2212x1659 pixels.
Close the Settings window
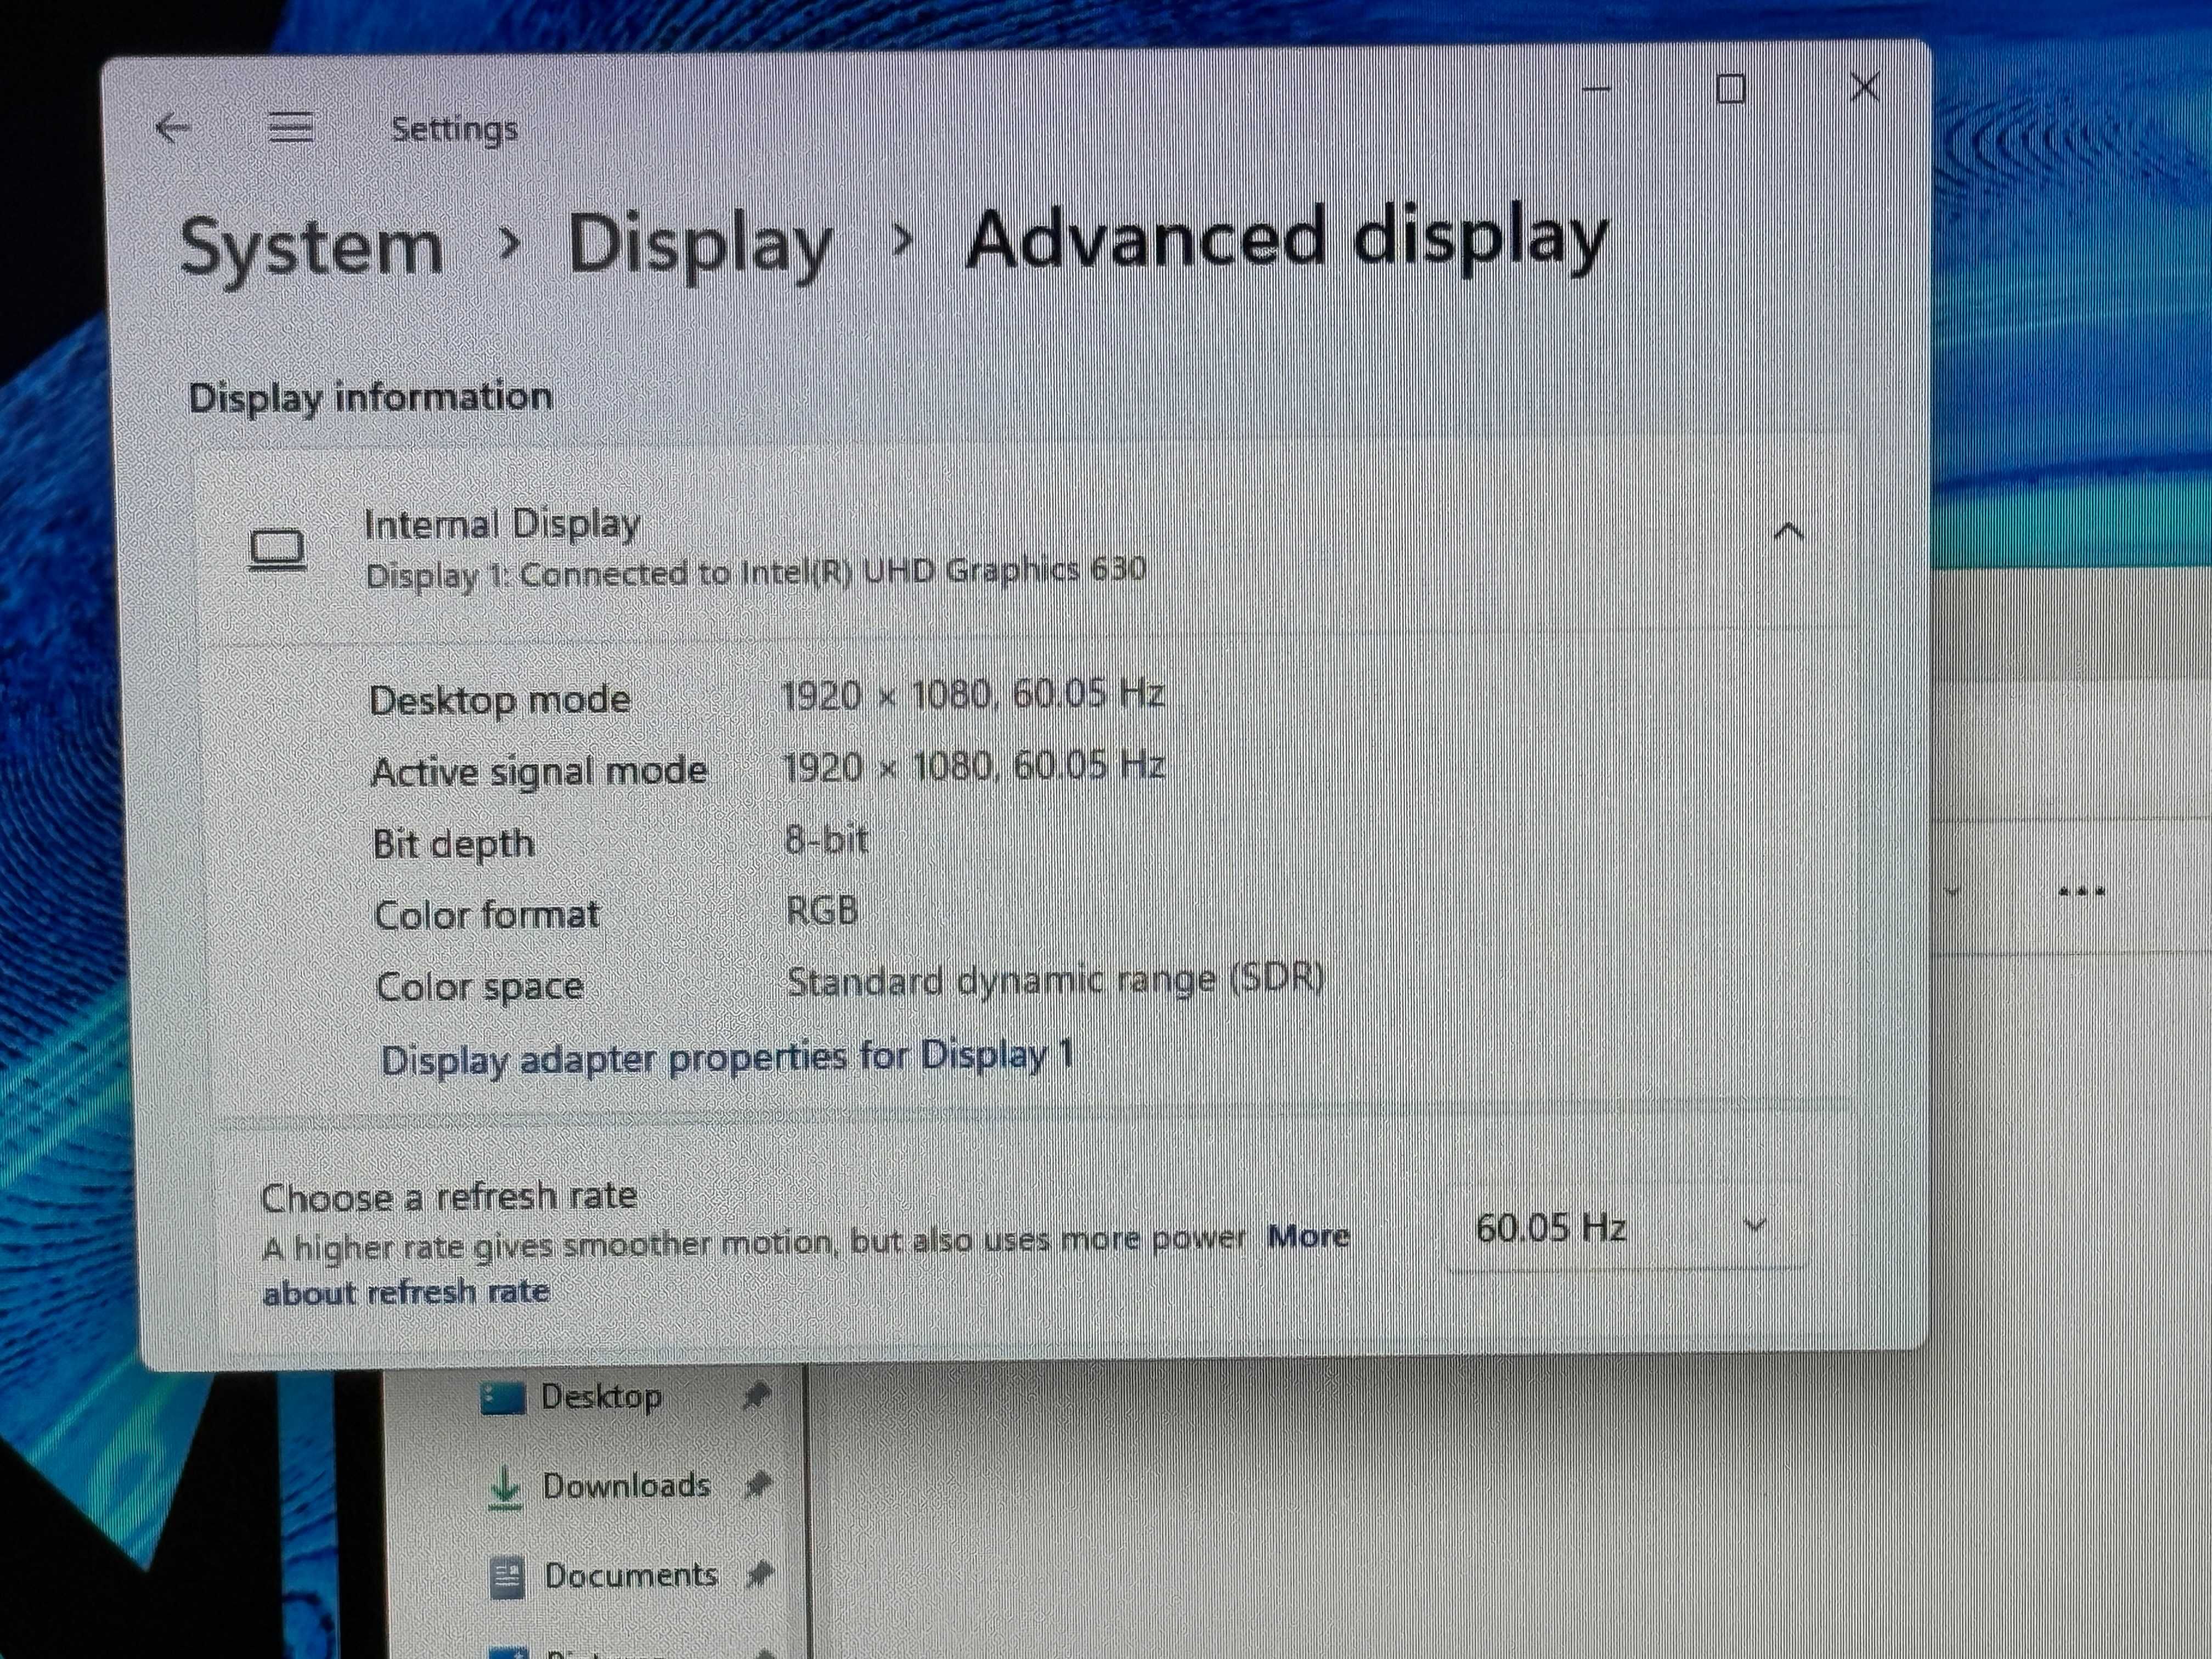tap(1865, 87)
